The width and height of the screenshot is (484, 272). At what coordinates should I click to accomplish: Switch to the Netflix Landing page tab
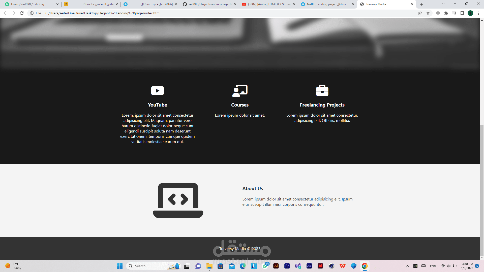tap(326, 4)
